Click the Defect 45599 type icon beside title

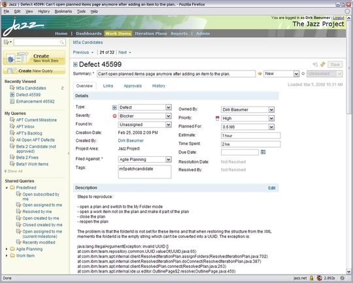75,65
